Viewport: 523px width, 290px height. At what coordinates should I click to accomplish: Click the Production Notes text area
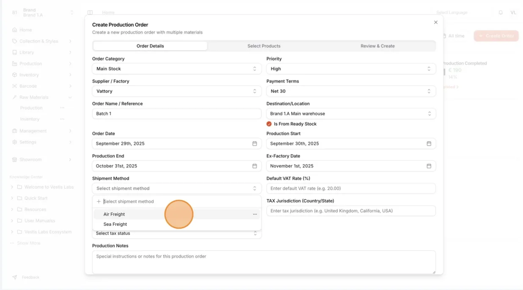tap(264, 262)
